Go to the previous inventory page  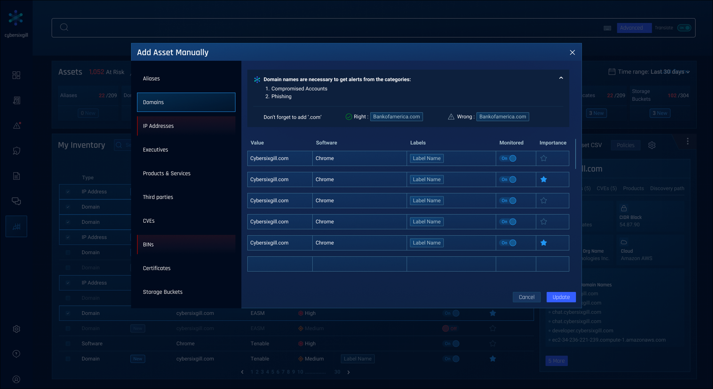pyautogui.click(x=242, y=372)
